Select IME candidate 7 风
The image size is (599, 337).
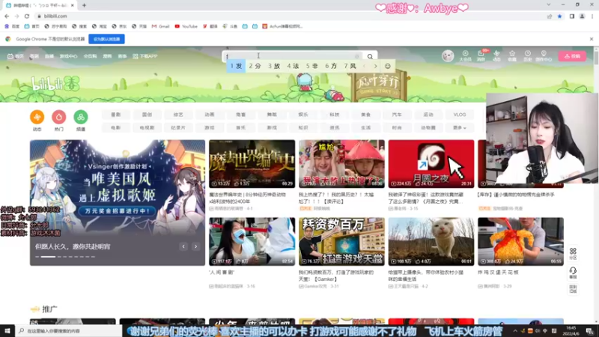tap(350, 66)
